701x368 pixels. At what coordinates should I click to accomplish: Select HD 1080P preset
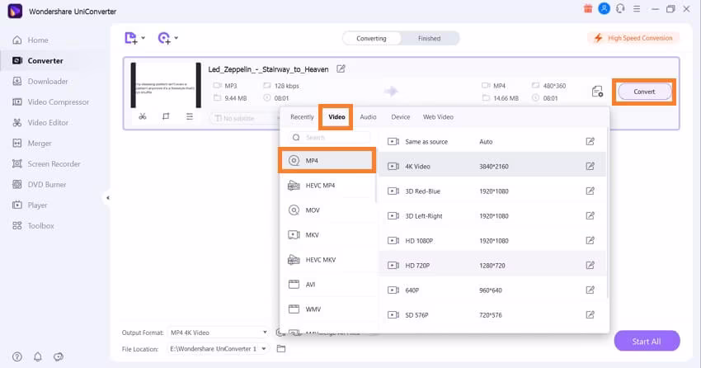pyautogui.click(x=492, y=241)
